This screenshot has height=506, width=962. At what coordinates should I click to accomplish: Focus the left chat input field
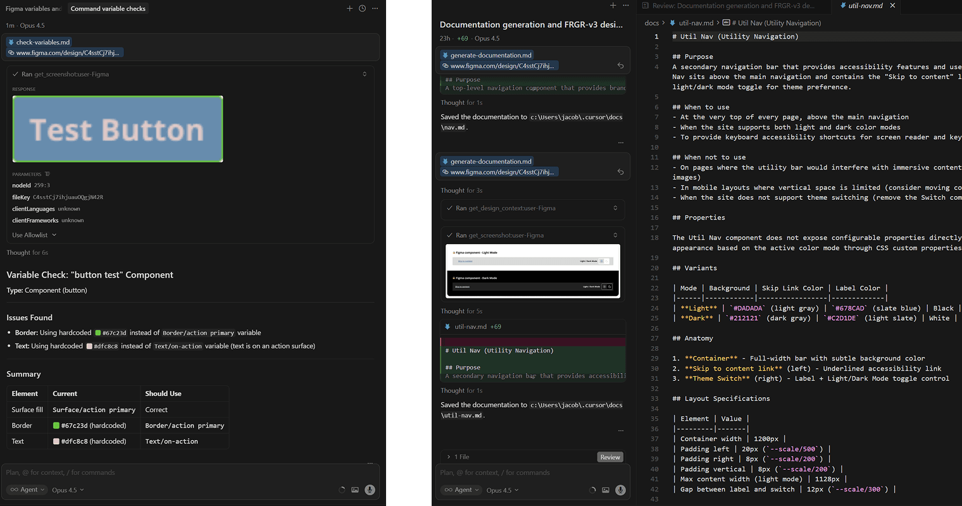click(190, 472)
